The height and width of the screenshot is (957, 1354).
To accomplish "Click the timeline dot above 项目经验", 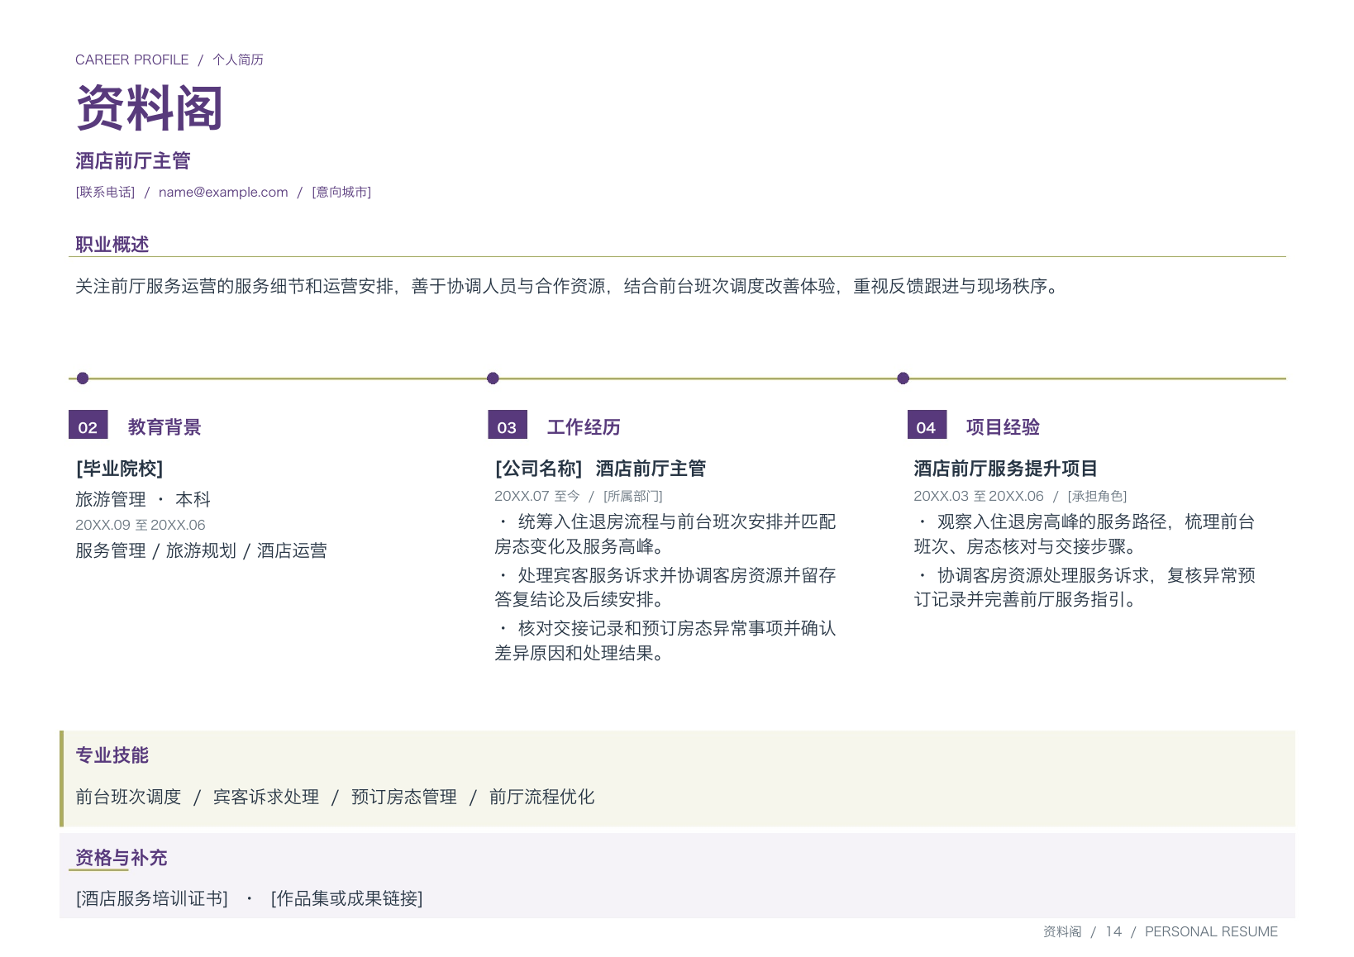I will point(903,379).
